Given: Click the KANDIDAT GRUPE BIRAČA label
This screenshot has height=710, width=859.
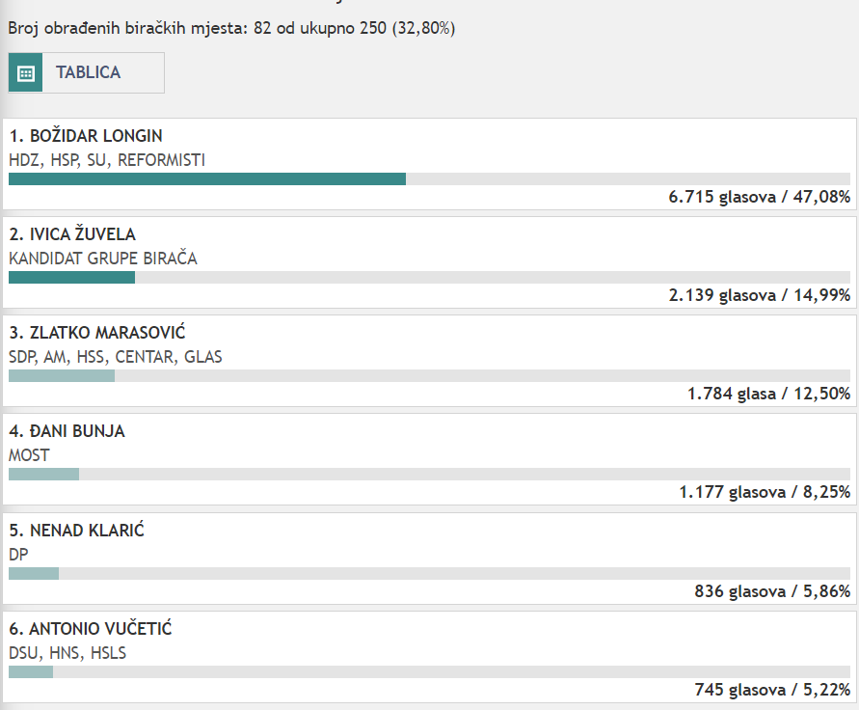Looking at the screenshot, I should pyautogui.click(x=103, y=259).
